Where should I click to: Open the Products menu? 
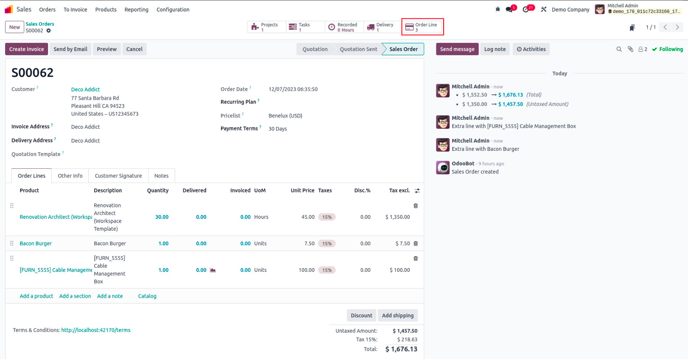[x=106, y=9]
